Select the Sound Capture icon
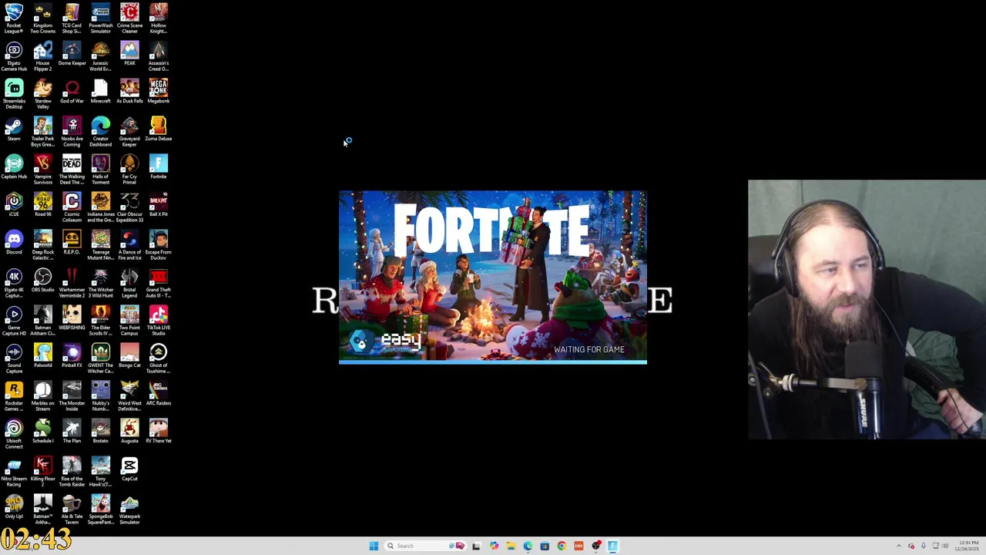The width and height of the screenshot is (986, 555). coord(14,358)
